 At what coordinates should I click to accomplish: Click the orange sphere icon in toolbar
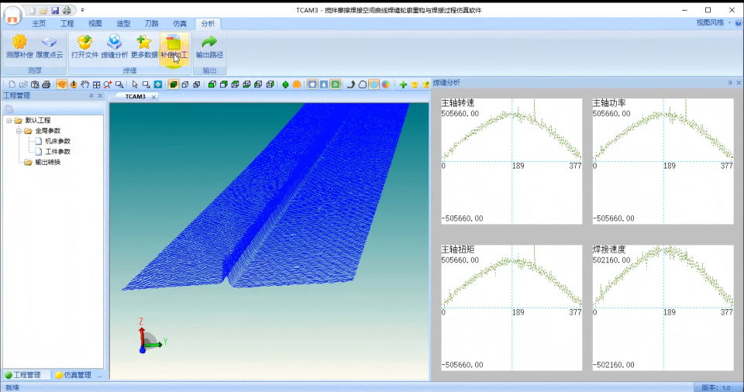click(297, 84)
